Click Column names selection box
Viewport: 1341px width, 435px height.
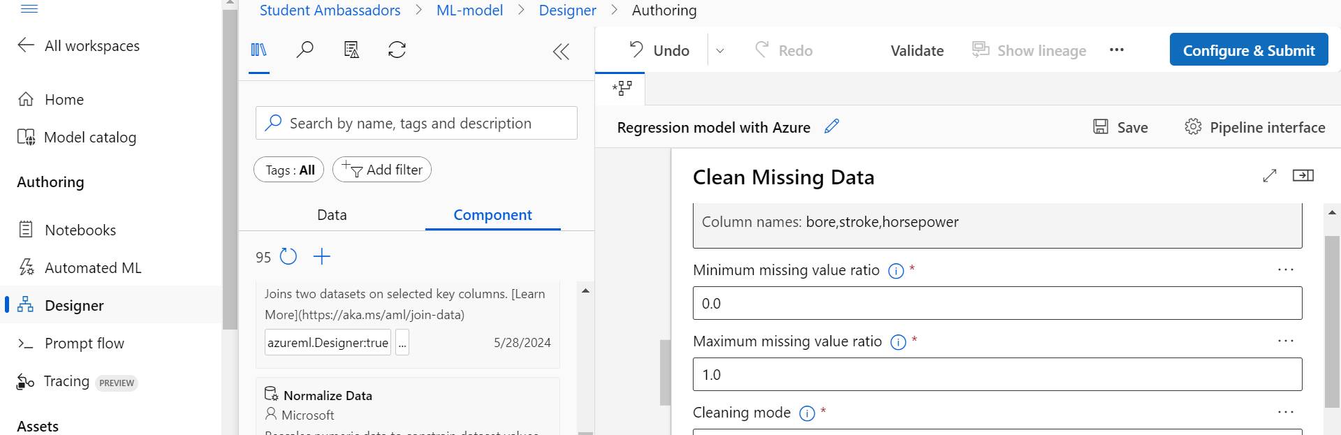pyautogui.click(x=997, y=225)
